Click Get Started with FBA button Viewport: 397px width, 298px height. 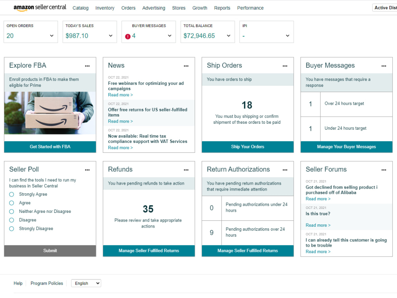50,147
